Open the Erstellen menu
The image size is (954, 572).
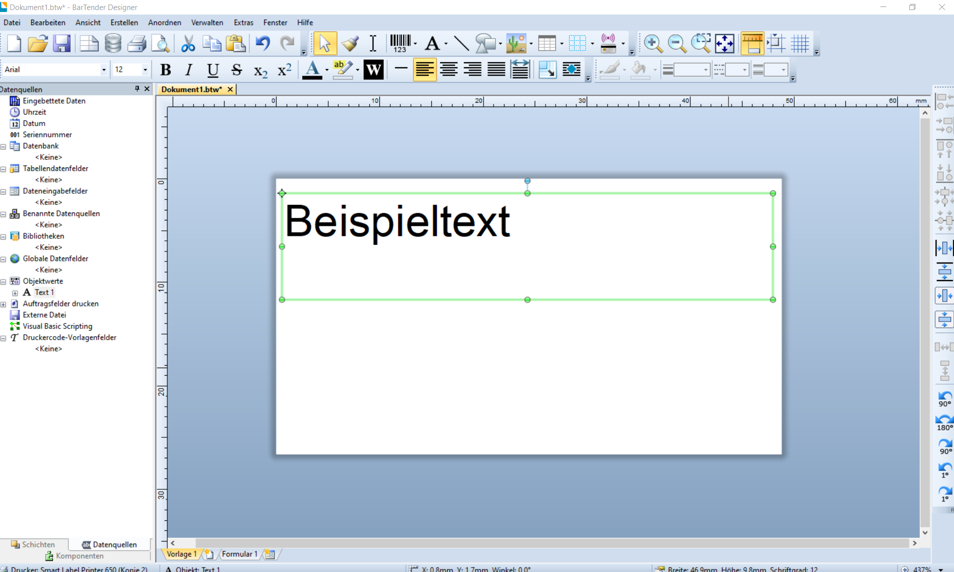124,23
